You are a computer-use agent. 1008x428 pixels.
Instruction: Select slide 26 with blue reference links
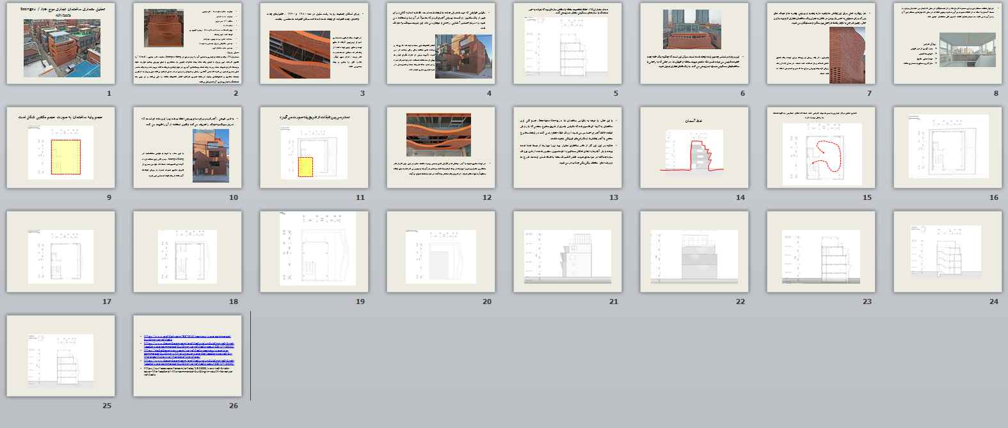click(188, 356)
